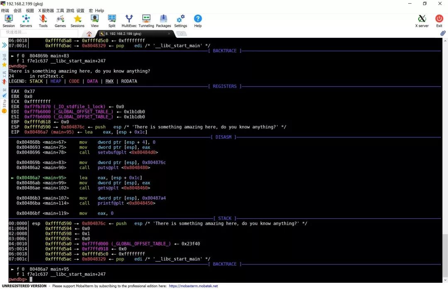
Task: Open the View toolbar icon
Action: coord(95,21)
